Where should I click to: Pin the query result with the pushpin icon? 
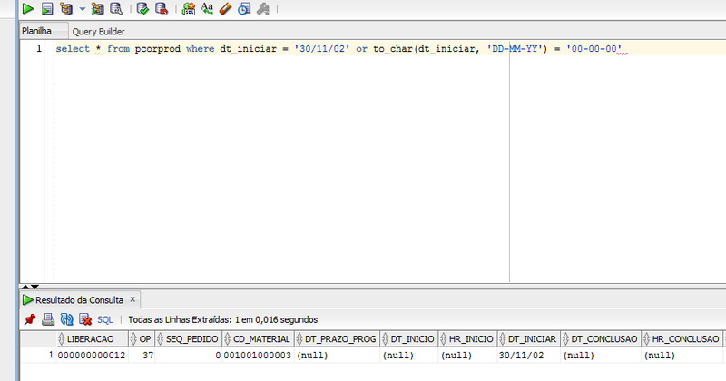pyautogui.click(x=30, y=319)
